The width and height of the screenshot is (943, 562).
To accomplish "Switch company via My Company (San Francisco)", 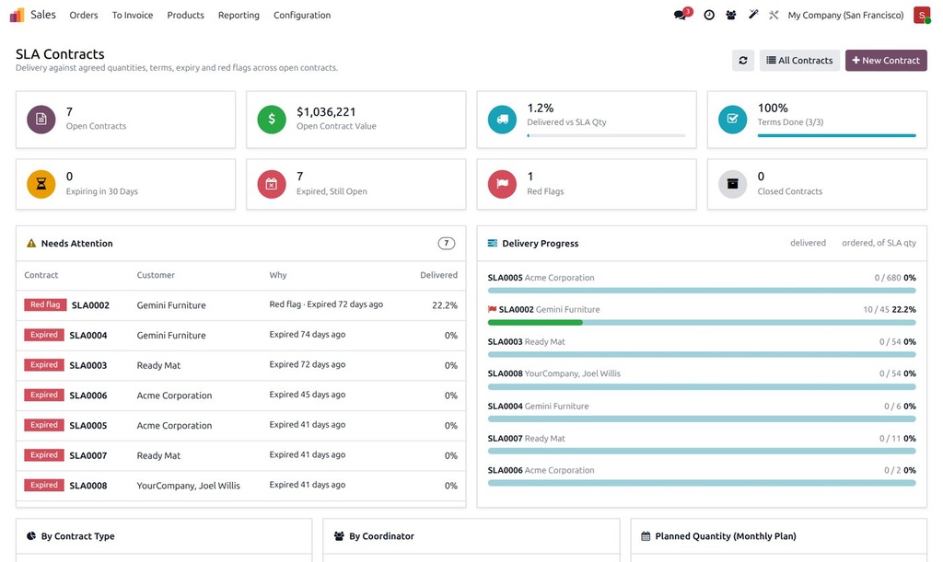I will (x=845, y=15).
